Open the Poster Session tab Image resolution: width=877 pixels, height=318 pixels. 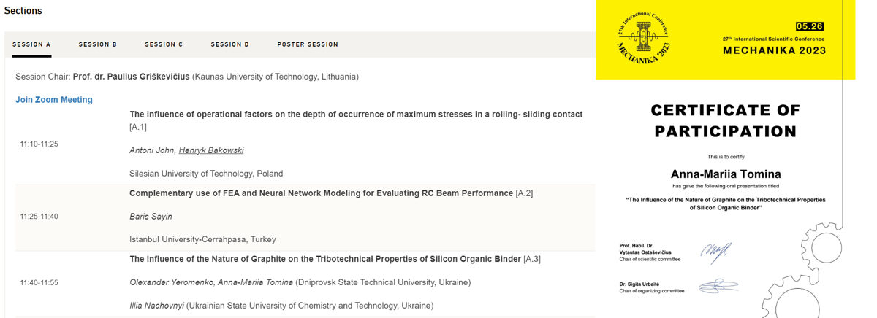(x=308, y=44)
